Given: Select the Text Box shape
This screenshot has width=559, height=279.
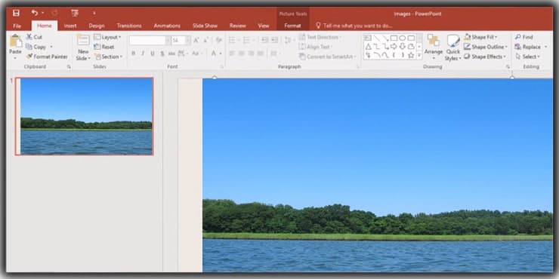Looking at the screenshot, I should [x=369, y=38].
